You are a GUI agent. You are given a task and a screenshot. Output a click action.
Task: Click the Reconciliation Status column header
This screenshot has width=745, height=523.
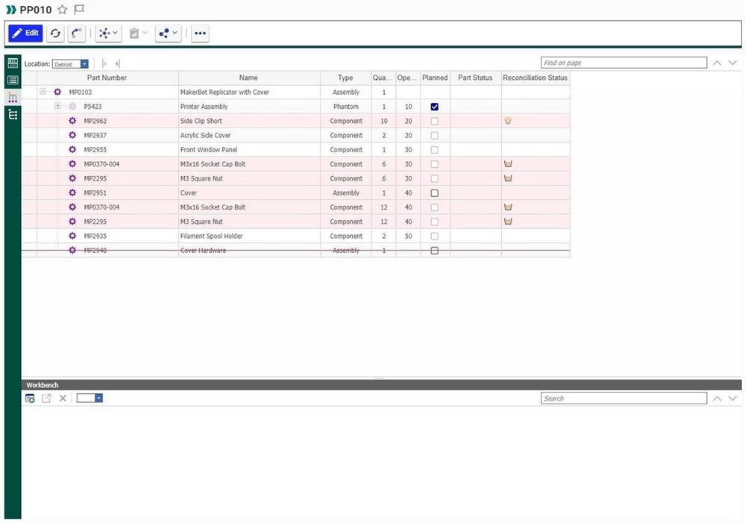point(535,78)
